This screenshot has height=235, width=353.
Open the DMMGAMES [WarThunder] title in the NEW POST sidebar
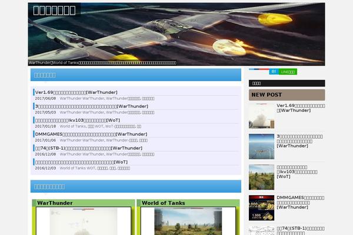pos(300,202)
